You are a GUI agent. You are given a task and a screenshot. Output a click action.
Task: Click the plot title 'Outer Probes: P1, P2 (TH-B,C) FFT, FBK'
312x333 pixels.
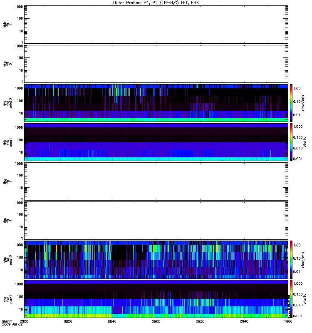point(156,3)
